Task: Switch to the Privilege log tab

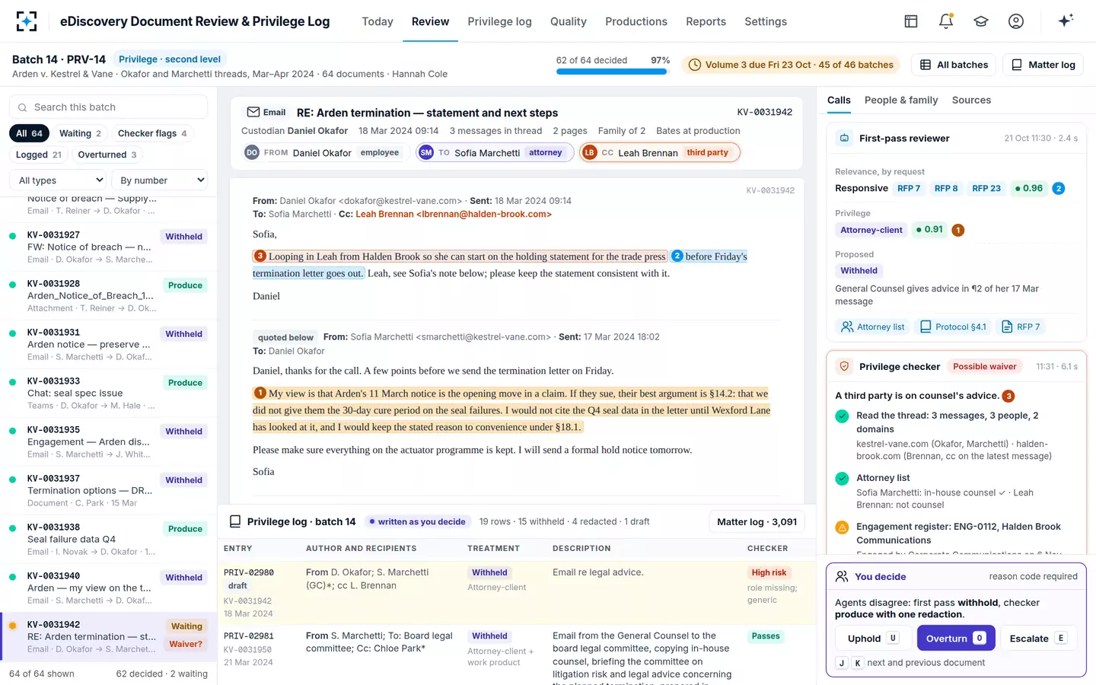Action: point(499,21)
